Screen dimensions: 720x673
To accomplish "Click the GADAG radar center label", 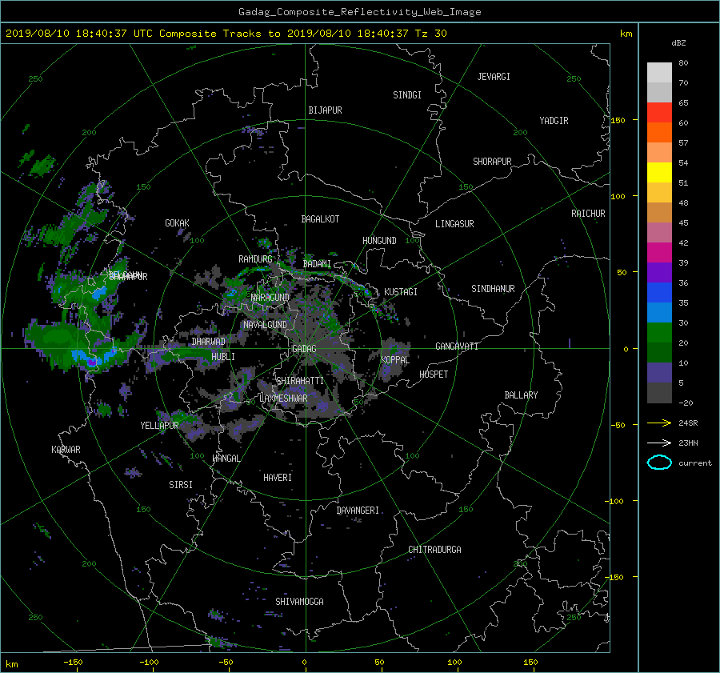I will pos(305,349).
